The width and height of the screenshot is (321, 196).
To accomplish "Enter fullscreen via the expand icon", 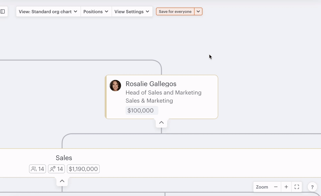I will pos(297,187).
